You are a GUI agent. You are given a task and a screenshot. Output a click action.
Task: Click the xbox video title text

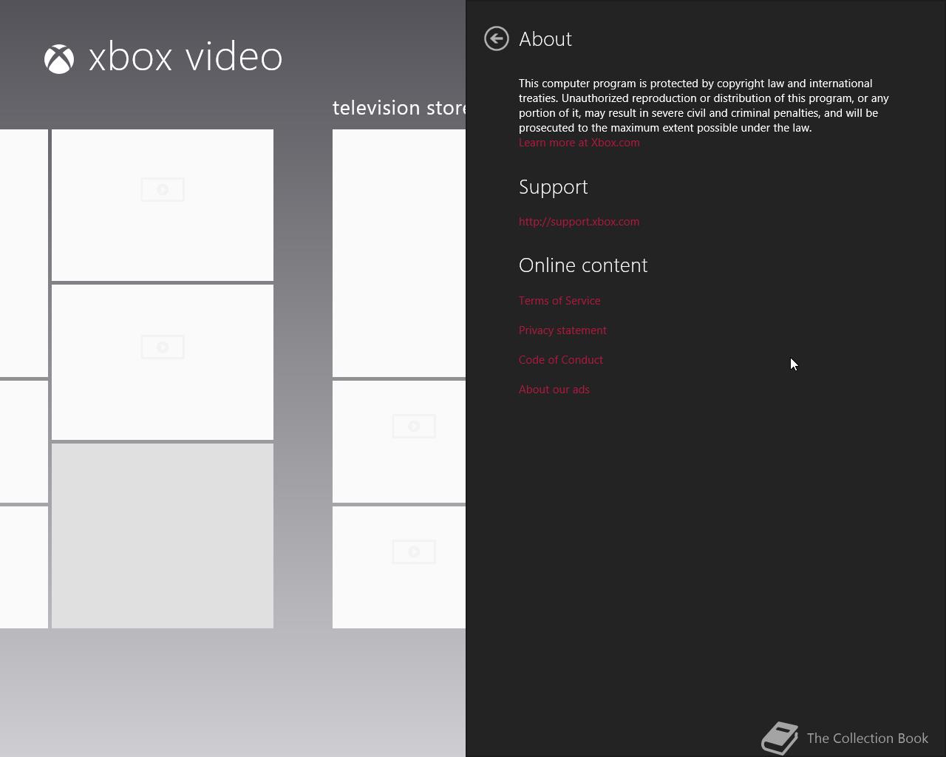(186, 57)
